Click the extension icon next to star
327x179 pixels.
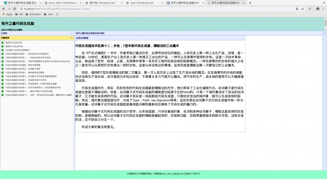(310, 9)
